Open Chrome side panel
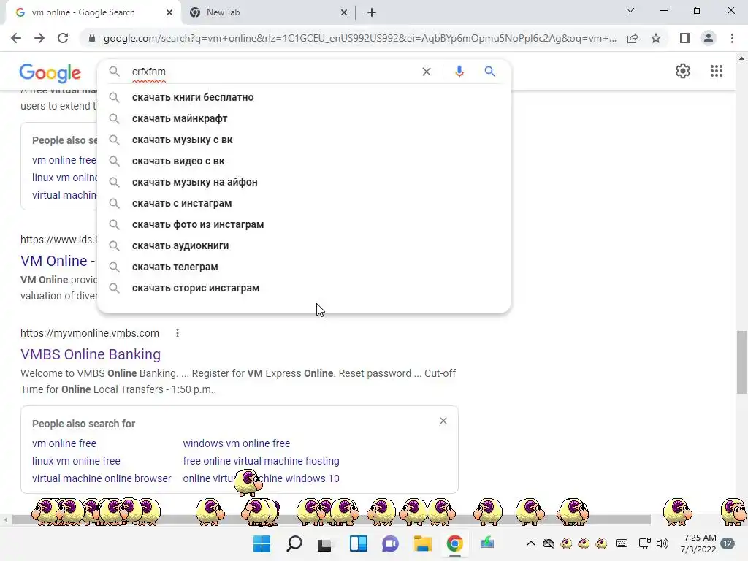The height and width of the screenshot is (561, 748). [685, 38]
